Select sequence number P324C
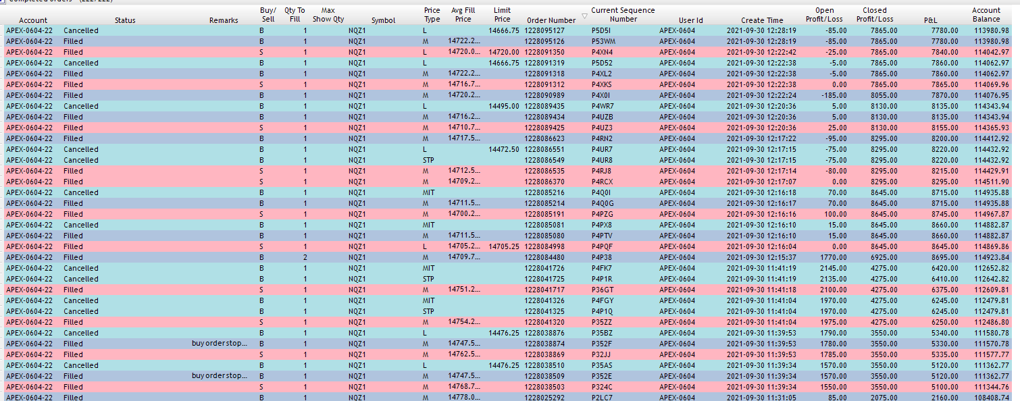The width and height of the screenshot is (1020, 401). click(x=601, y=387)
